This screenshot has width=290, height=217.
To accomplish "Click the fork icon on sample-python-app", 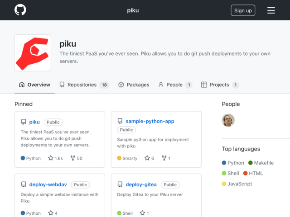I will click(x=164, y=158).
